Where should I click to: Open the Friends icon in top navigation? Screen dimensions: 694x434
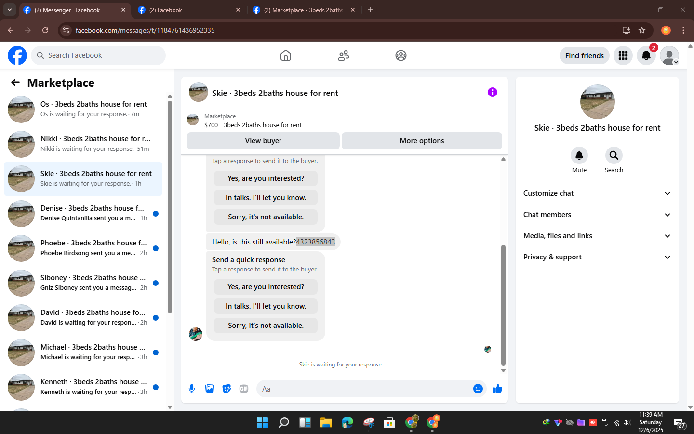(x=344, y=55)
